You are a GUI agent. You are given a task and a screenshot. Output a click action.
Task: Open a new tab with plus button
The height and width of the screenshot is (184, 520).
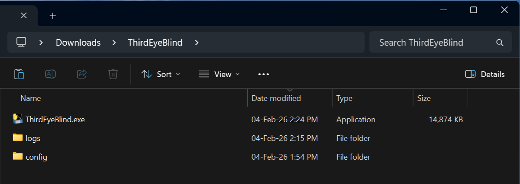pyautogui.click(x=53, y=16)
